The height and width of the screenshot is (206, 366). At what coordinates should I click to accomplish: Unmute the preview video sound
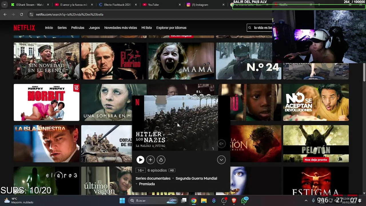221,144
